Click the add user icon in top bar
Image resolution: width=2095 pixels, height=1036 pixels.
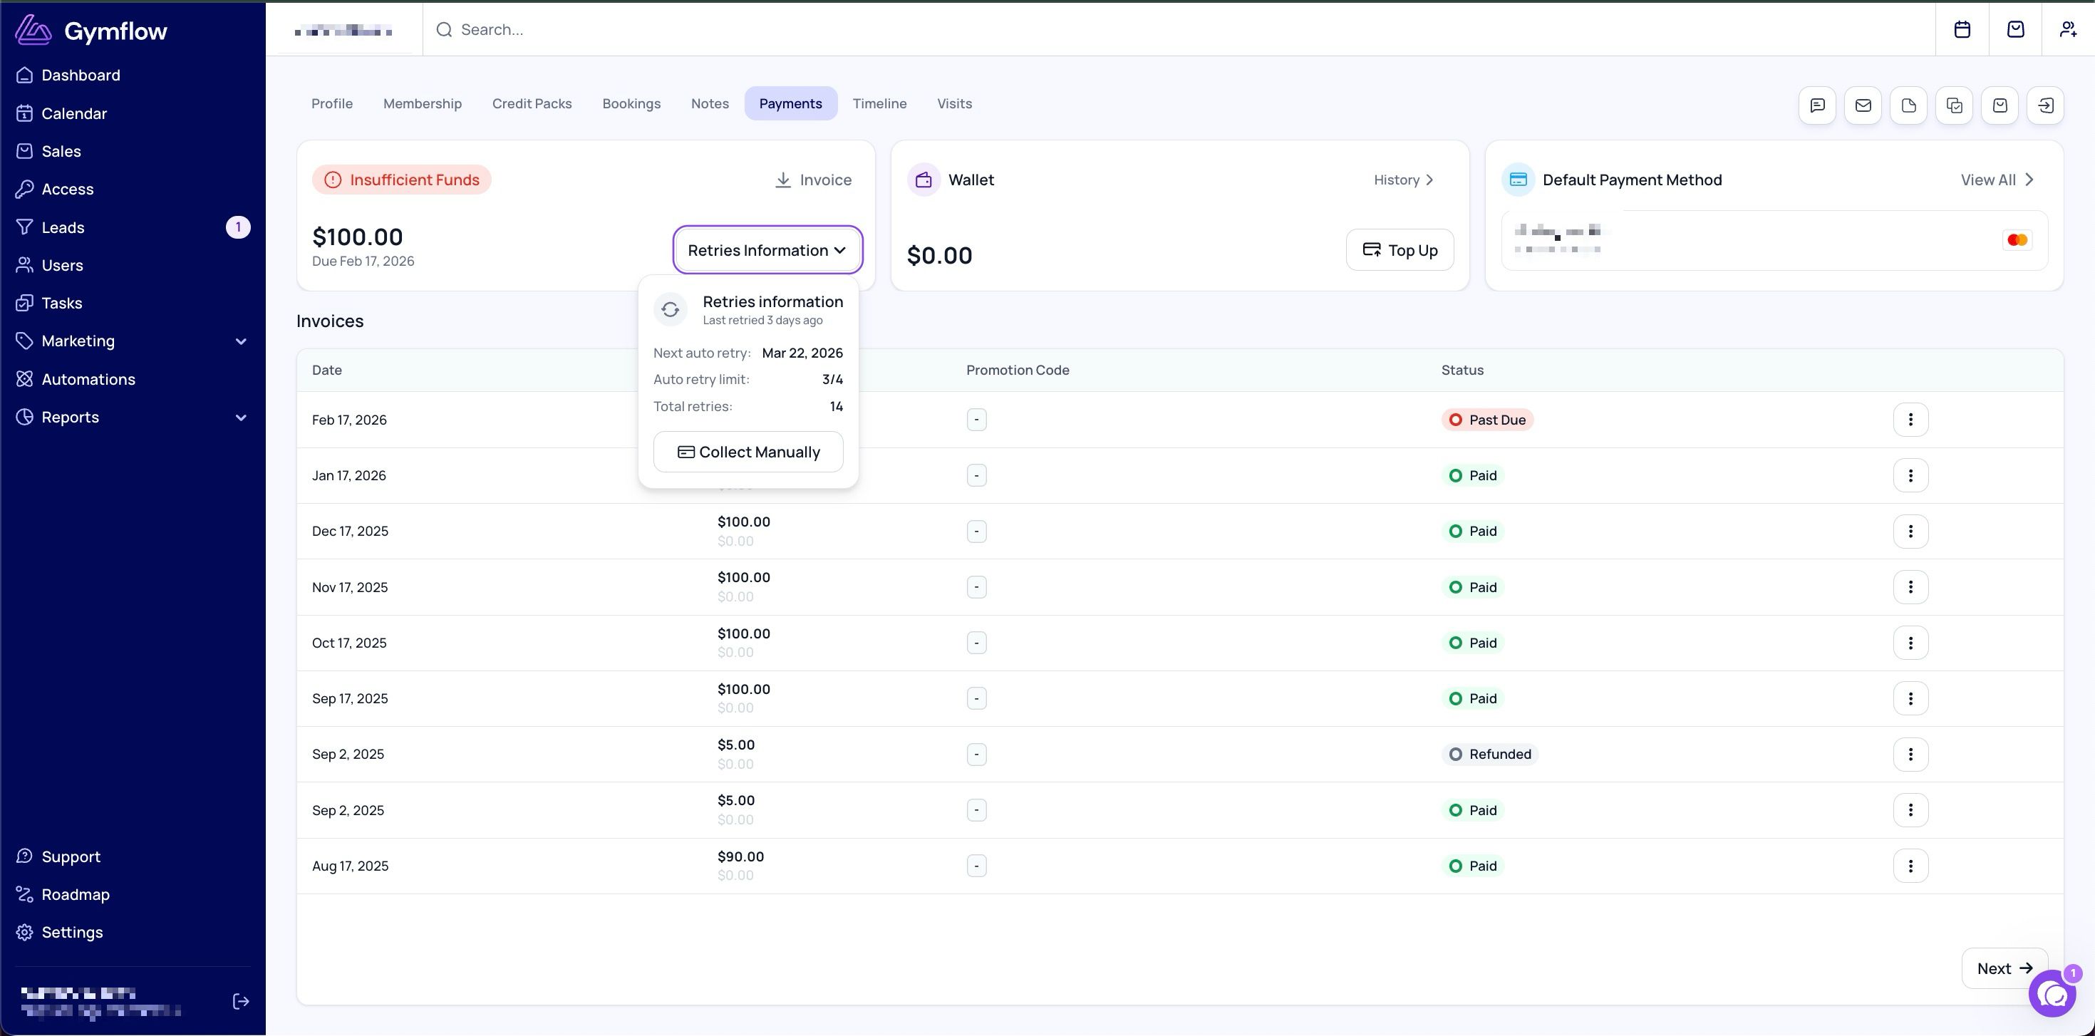tap(2068, 29)
